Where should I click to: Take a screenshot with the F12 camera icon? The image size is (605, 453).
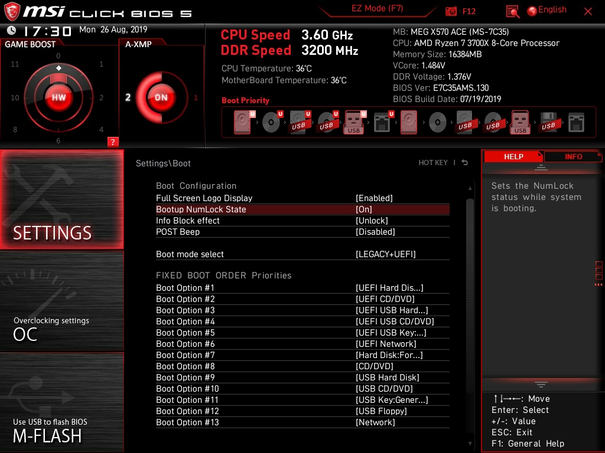coord(451,12)
